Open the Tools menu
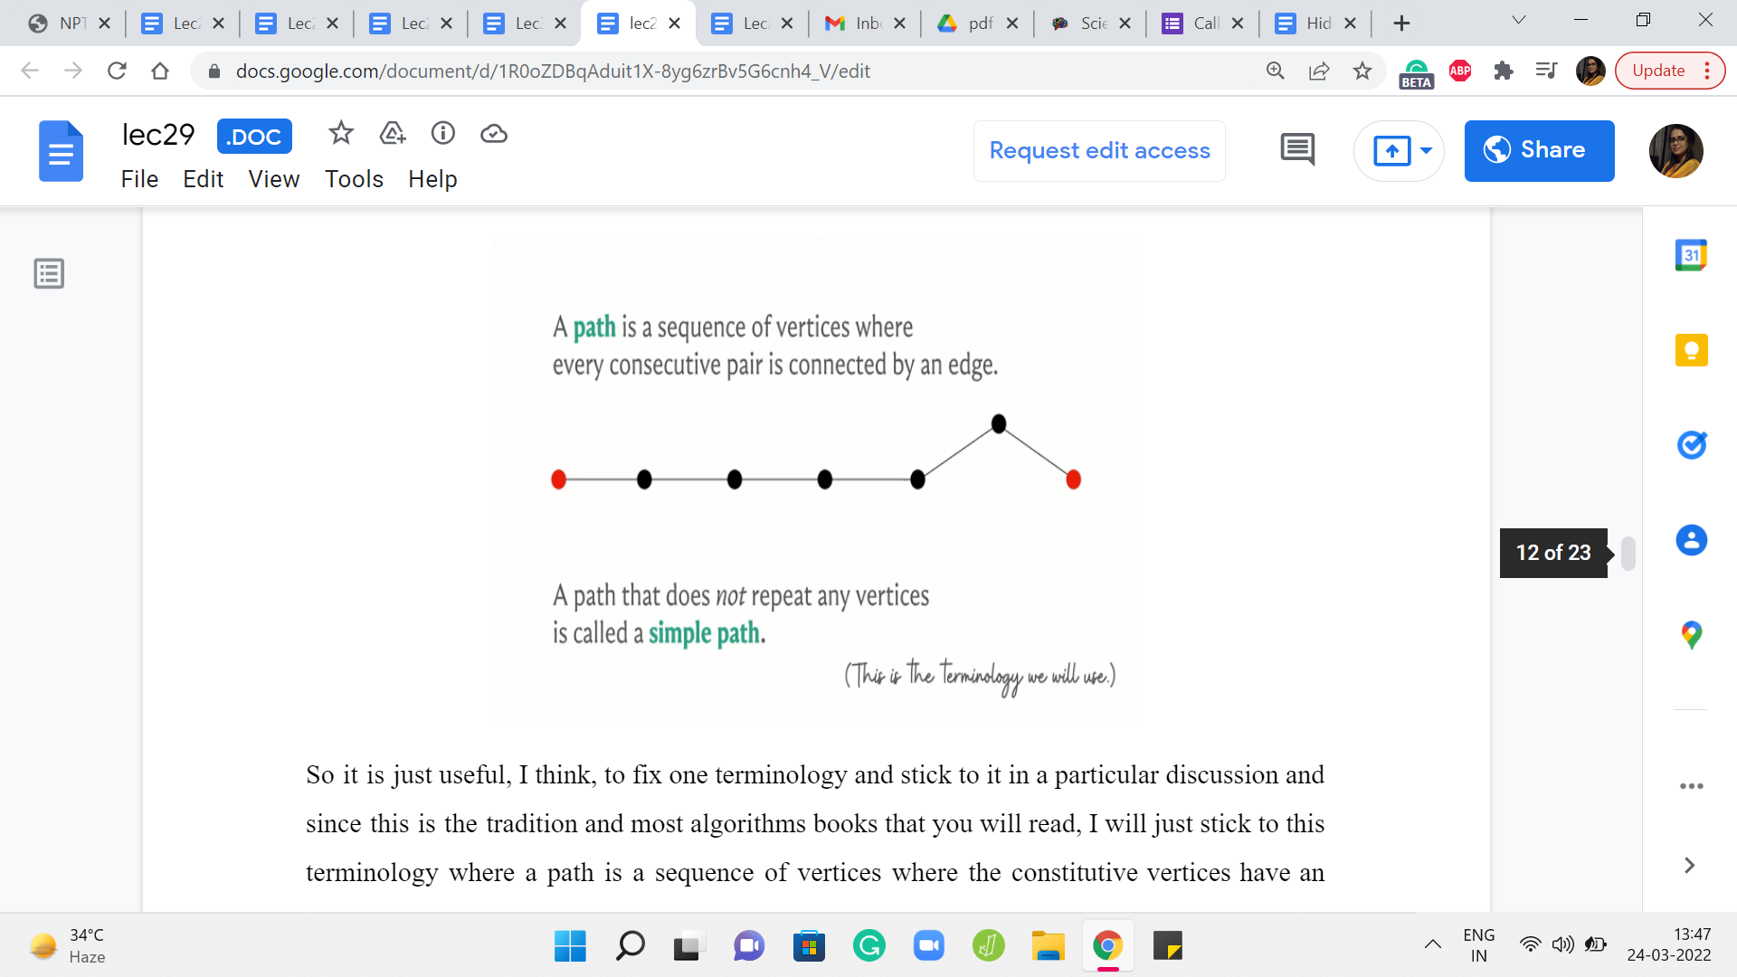The image size is (1737, 977). point(354,179)
